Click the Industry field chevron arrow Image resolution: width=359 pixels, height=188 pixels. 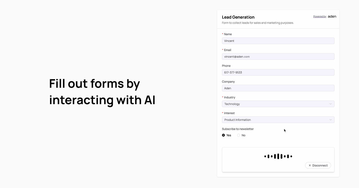[x=331, y=104]
